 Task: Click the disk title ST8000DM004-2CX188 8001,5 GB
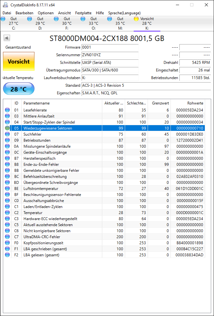point(107,38)
